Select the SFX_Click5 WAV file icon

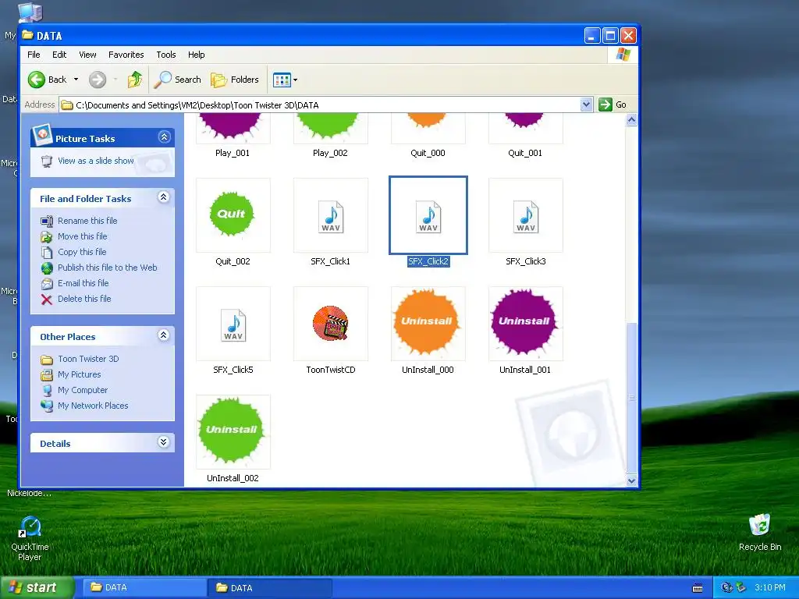coord(233,324)
